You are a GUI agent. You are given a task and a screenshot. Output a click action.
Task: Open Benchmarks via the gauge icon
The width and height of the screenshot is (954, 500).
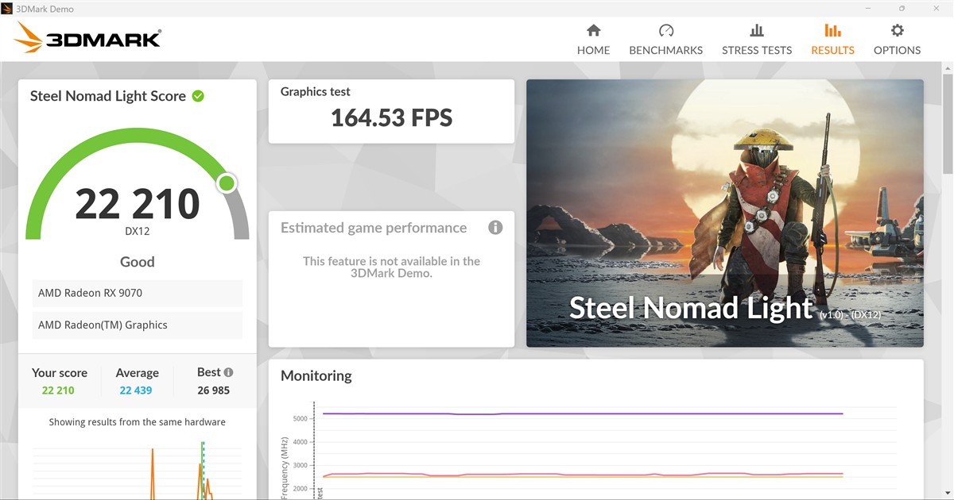click(665, 31)
